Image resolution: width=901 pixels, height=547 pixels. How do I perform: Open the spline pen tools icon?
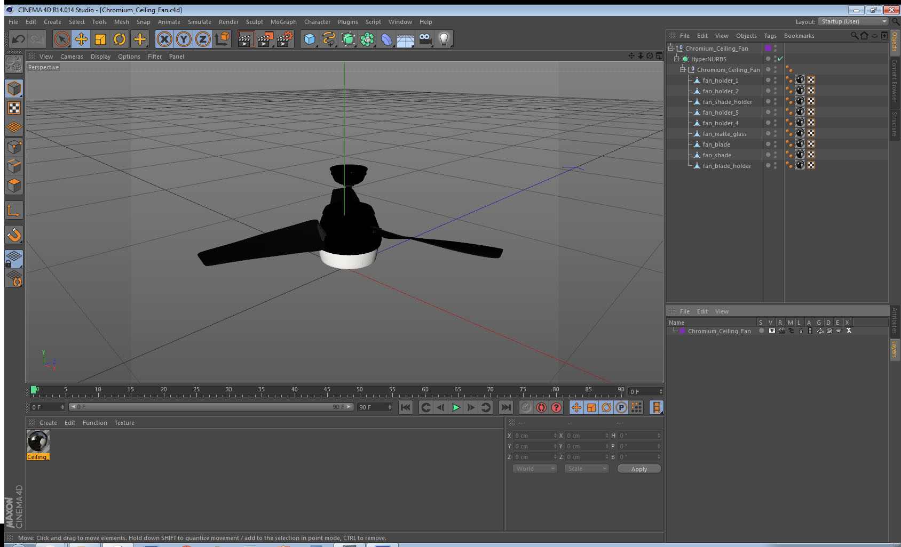[329, 39]
